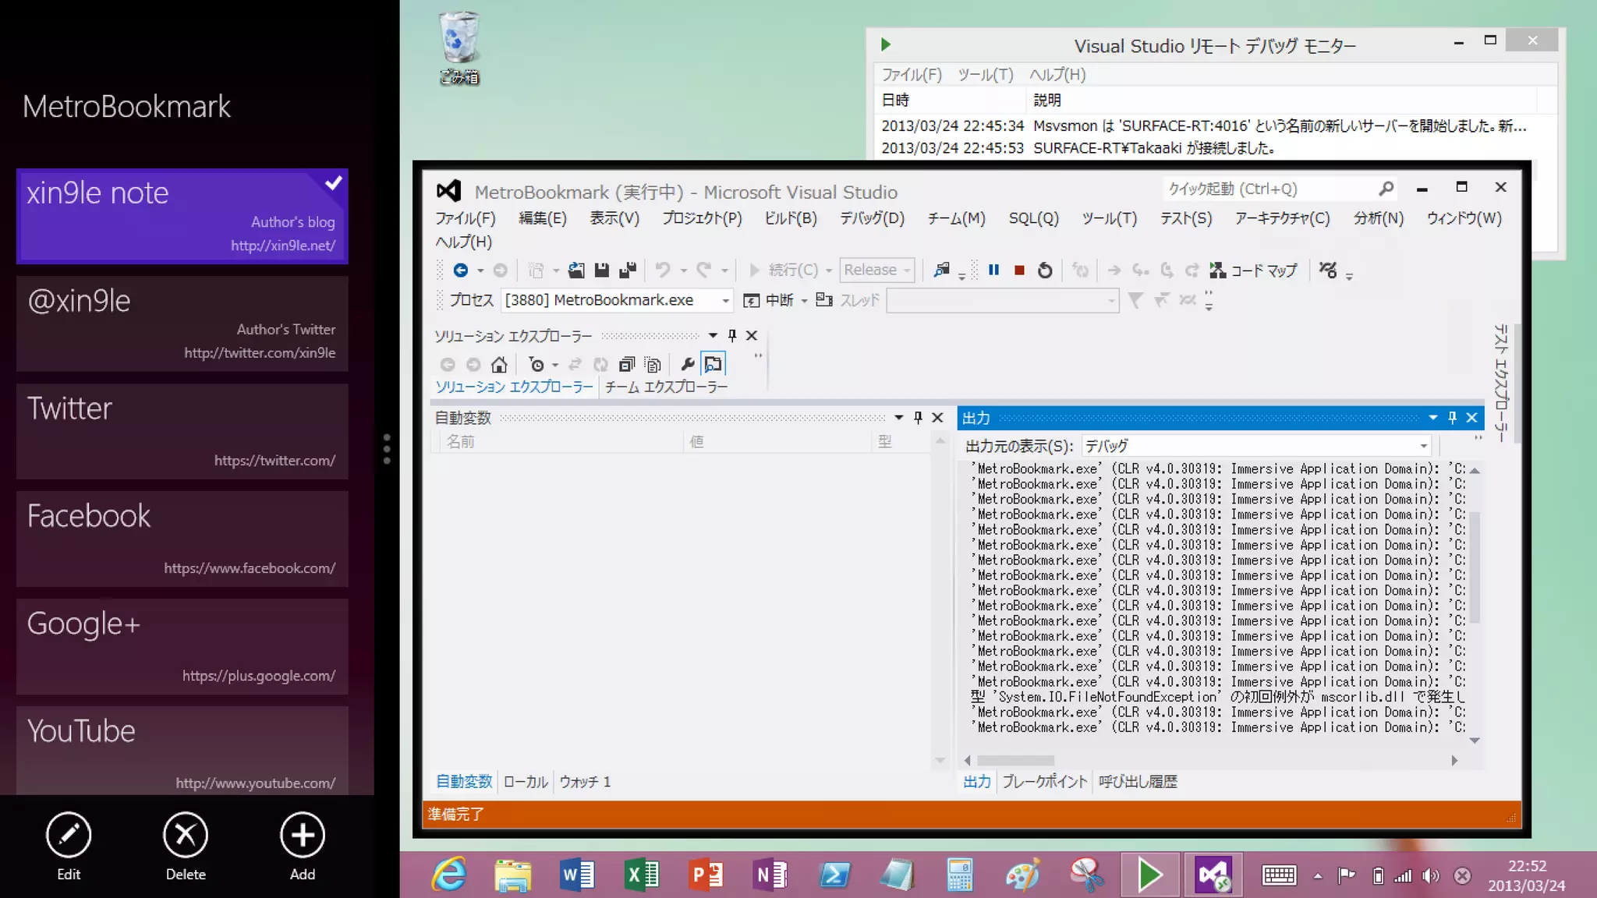Click Navigate Backward arrow in toolbar
Screen dimensions: 1597x898
click(460, 270)
